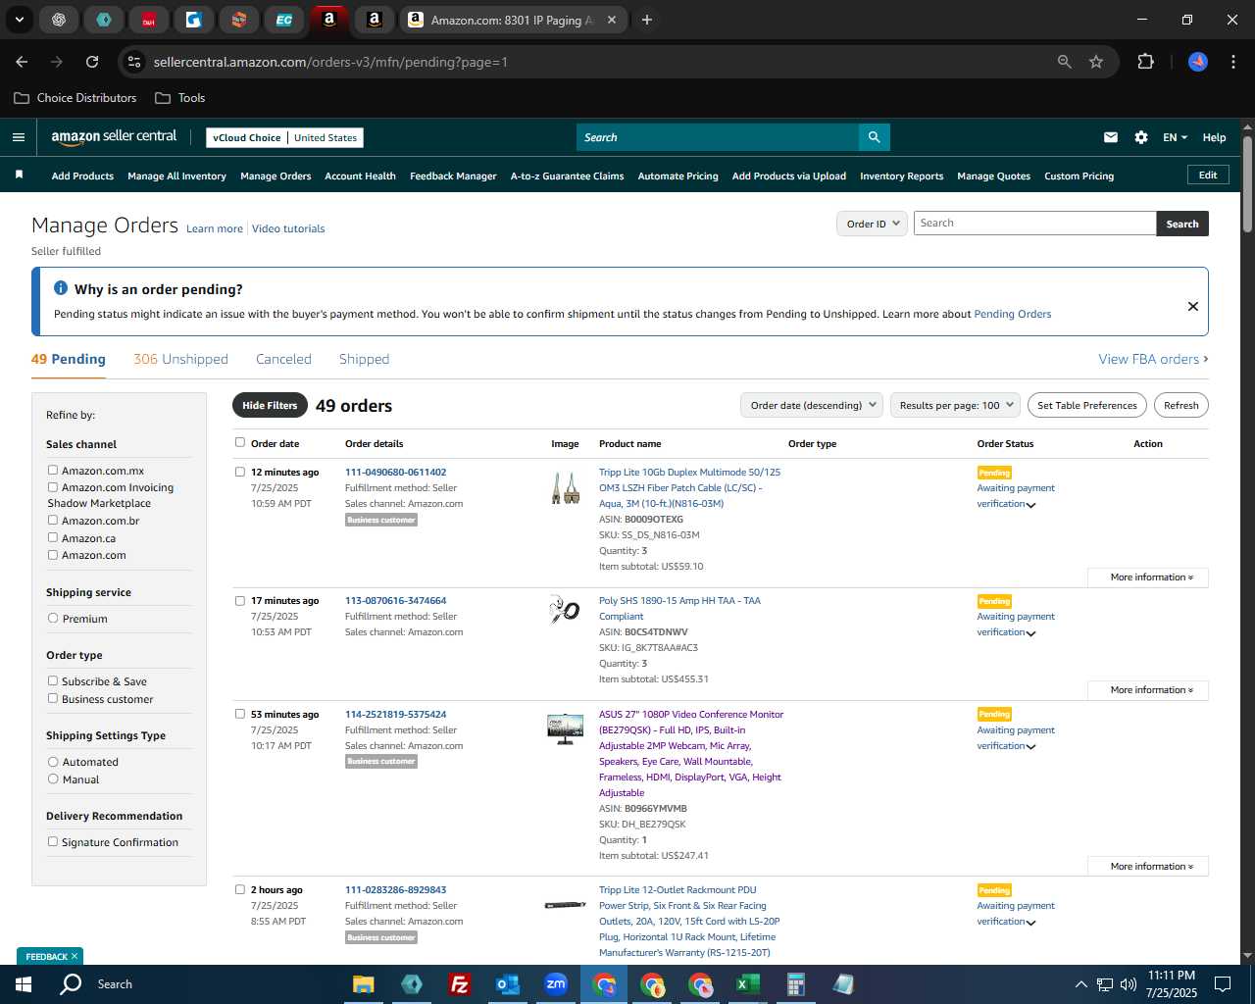Check the Amazon.com.br filter

click(53, 521)
